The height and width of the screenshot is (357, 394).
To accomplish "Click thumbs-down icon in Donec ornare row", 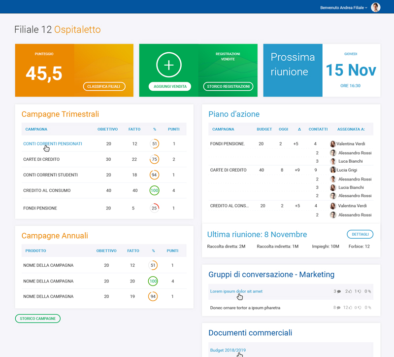I will (360, 307).
